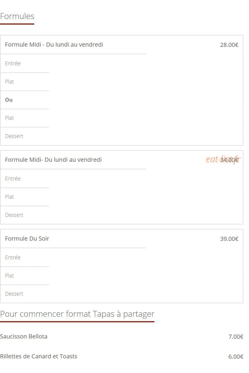Click the 28.00€ price label
Image resolution: width=249 pixels, height=373 pixels.
(229, 45)
